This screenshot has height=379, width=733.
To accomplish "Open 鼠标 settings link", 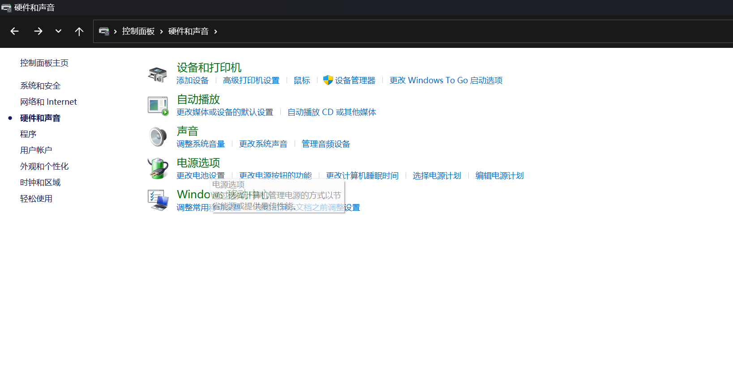I will click(302, 81).
